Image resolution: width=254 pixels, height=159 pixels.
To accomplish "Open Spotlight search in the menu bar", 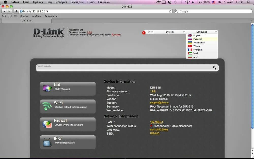I will point(248,2).
